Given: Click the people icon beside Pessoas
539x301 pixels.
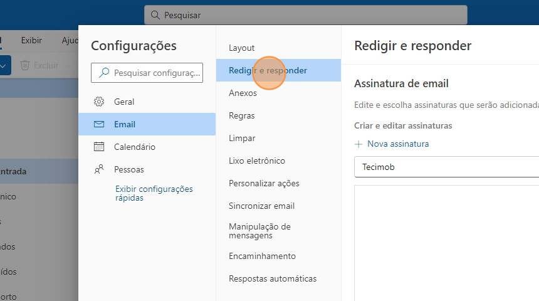Looking at the screenshot, I should (99, 169).
